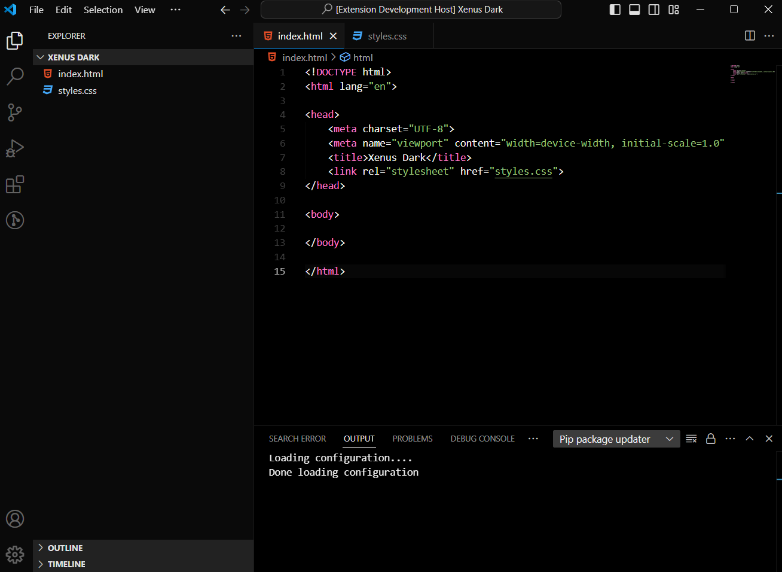Collapse the XENUS DARK folder section

tap(143, 57)
